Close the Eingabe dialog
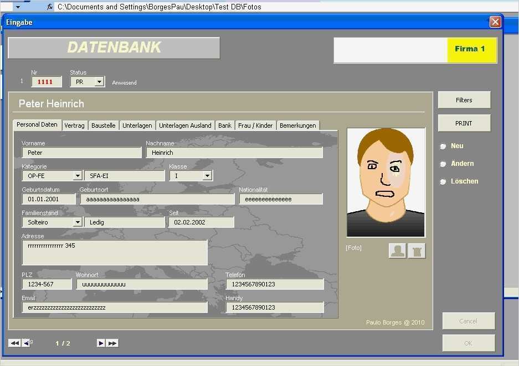 tap(495, 22)
